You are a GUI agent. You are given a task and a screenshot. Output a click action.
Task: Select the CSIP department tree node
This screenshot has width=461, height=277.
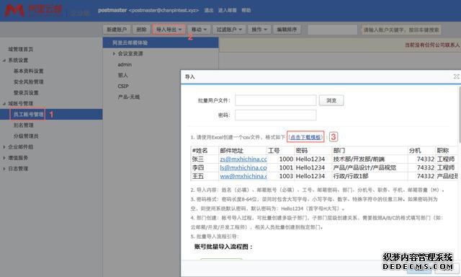tap(123, 87)
